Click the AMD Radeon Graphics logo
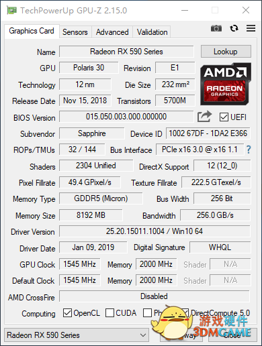This screenshot has width=262, height=346. 226,84
